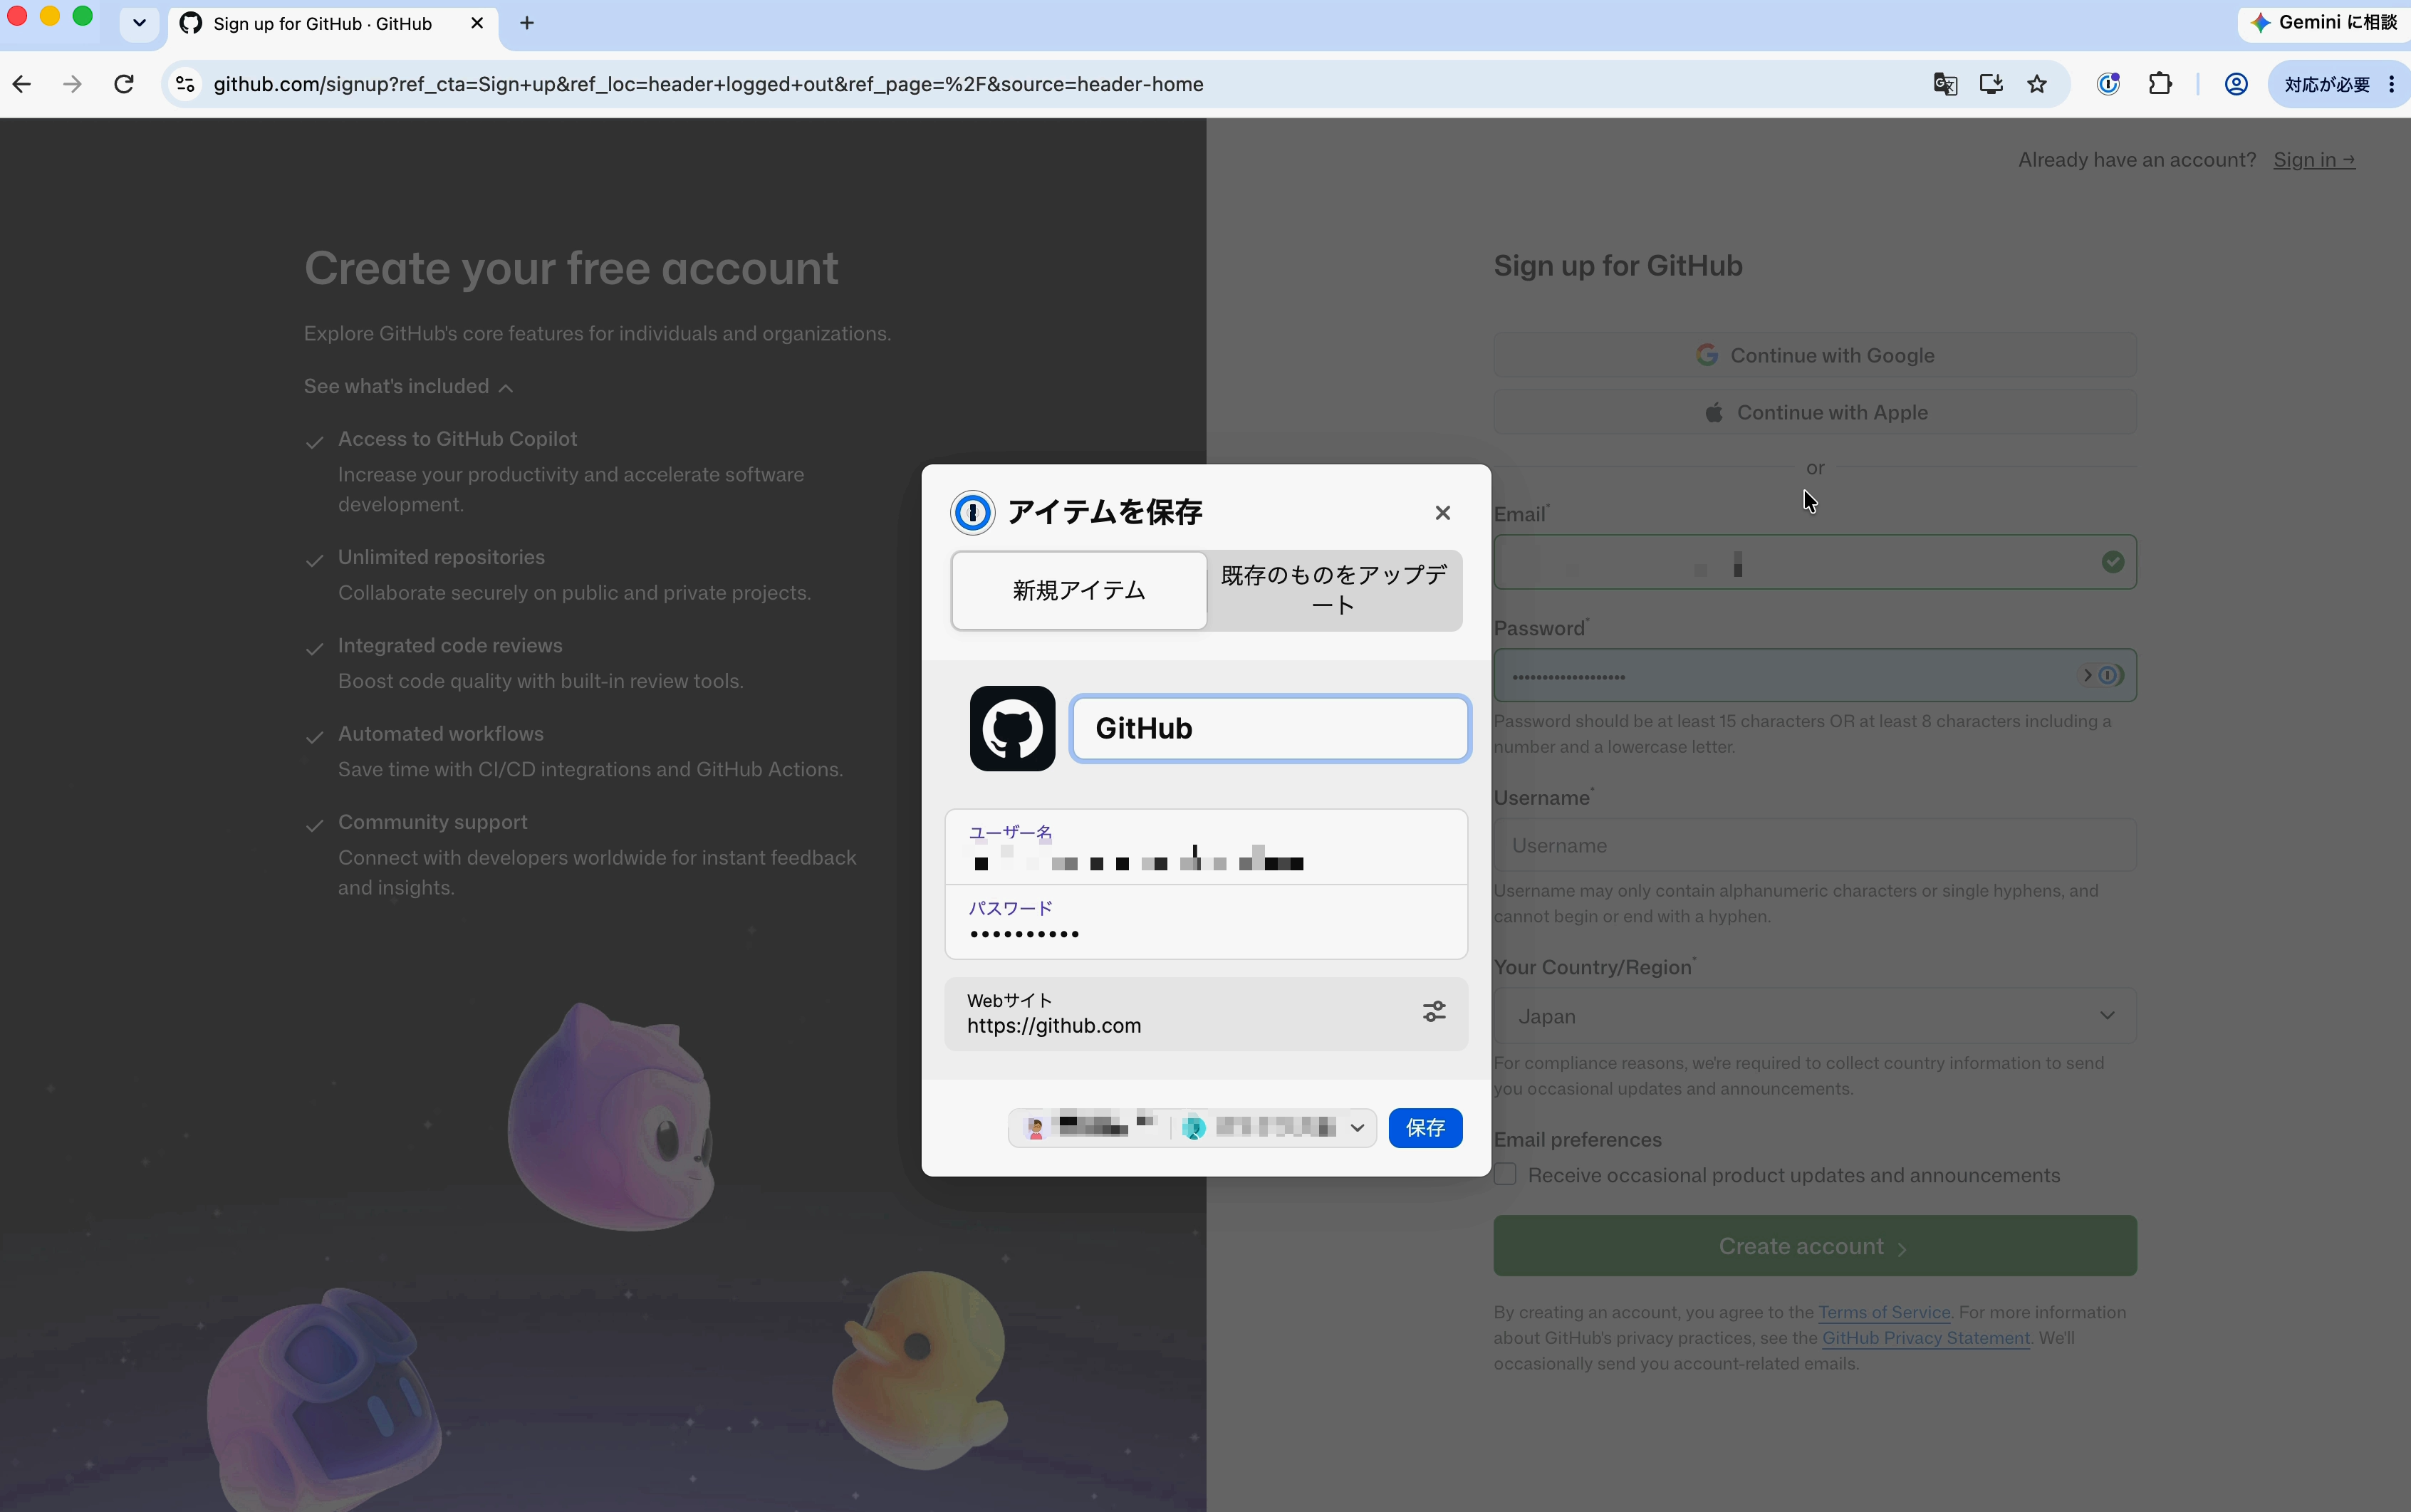This screenshot has width=2411, height=1512.
Task: Click the GitHub logo icon in the dialog
Action: point(1012,728)
